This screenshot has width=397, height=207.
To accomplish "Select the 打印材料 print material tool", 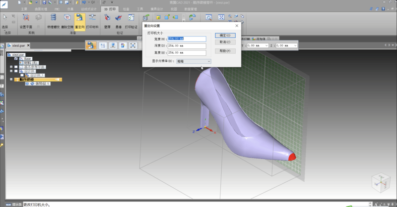I will 93,21.
